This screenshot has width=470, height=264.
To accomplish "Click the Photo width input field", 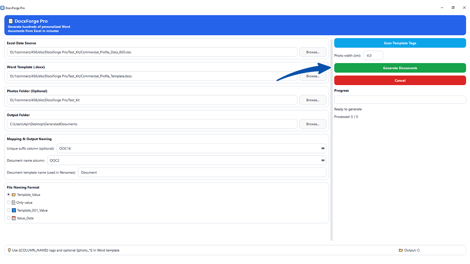I will click(x=373, y=55).
